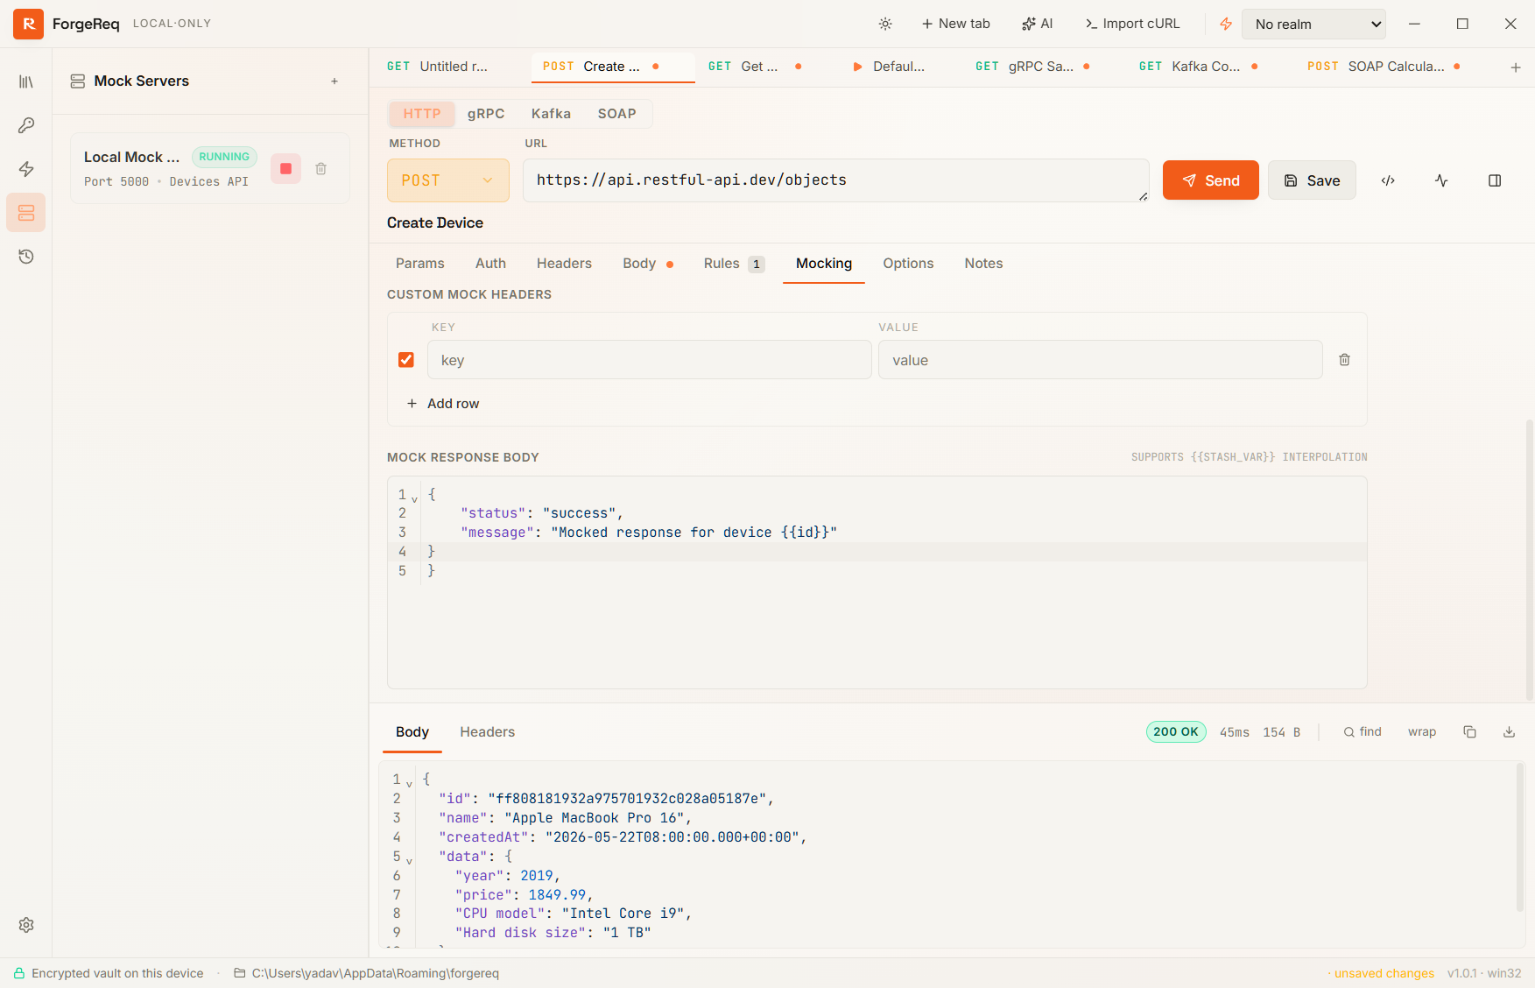This screenshot has width=1535, height=988.
Task: Show the code snippet generator icon
Action: click(1388, 180)
